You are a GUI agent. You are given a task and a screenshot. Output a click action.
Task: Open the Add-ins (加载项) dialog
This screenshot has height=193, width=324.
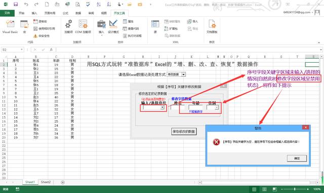[x=69, y=27]
